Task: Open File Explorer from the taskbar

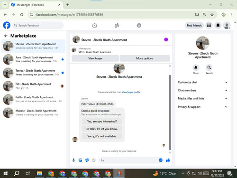Action: pos(39,173)
